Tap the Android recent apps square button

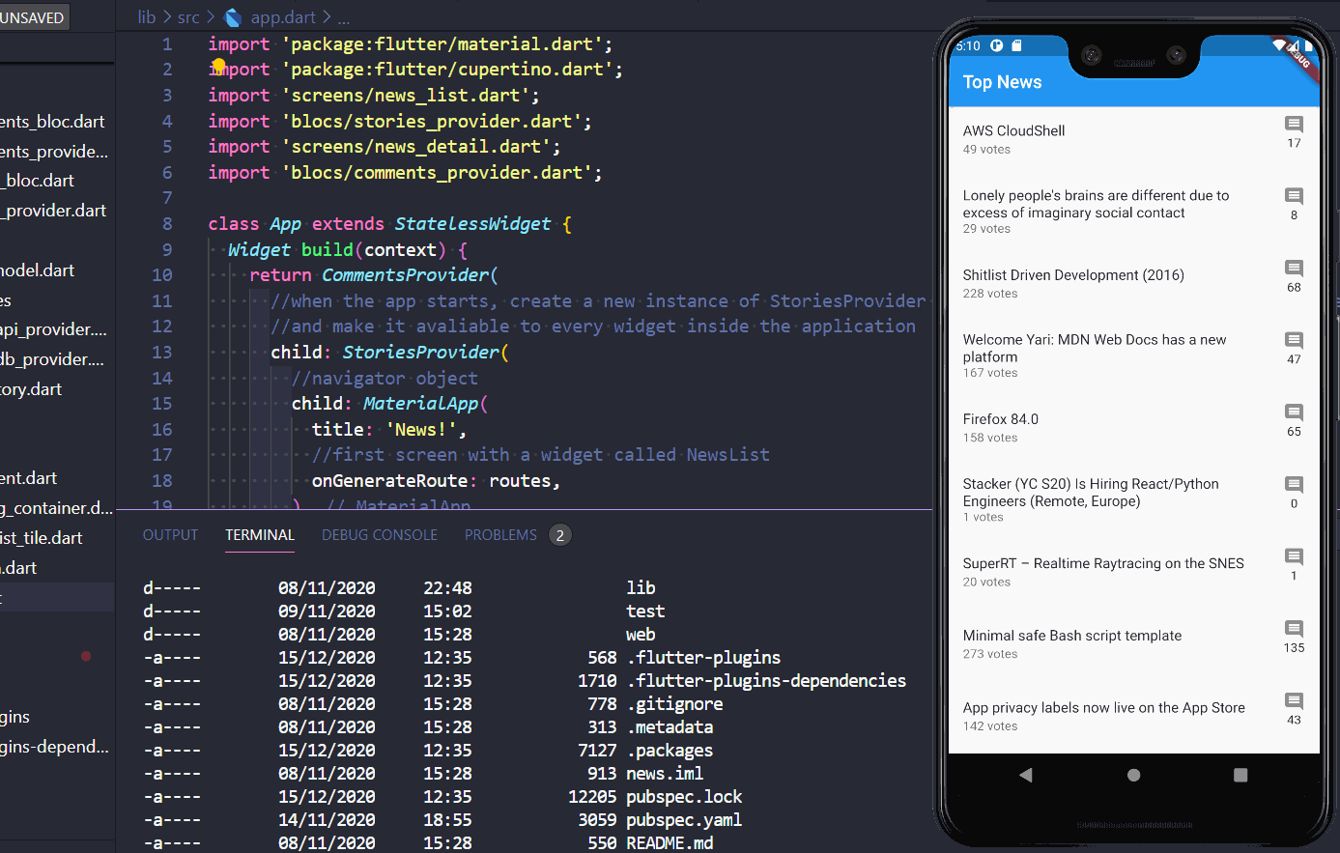pyautogui.click(x=1240, y=775)
